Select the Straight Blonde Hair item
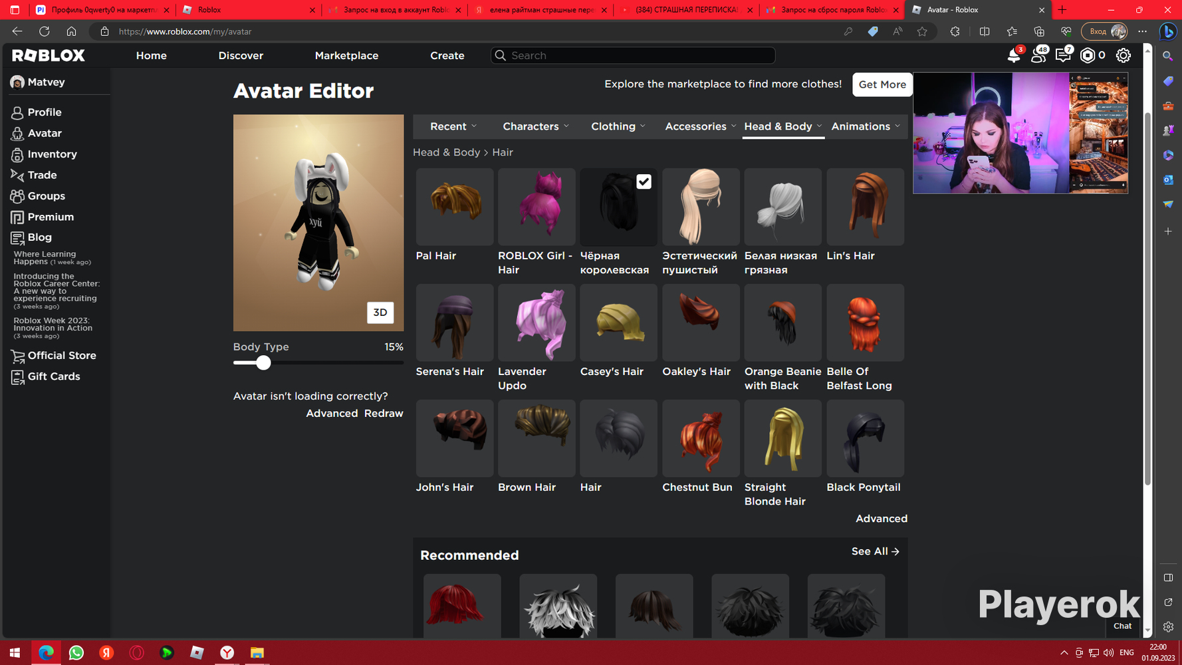This screenshot has width=1182, height=665. 783,438
